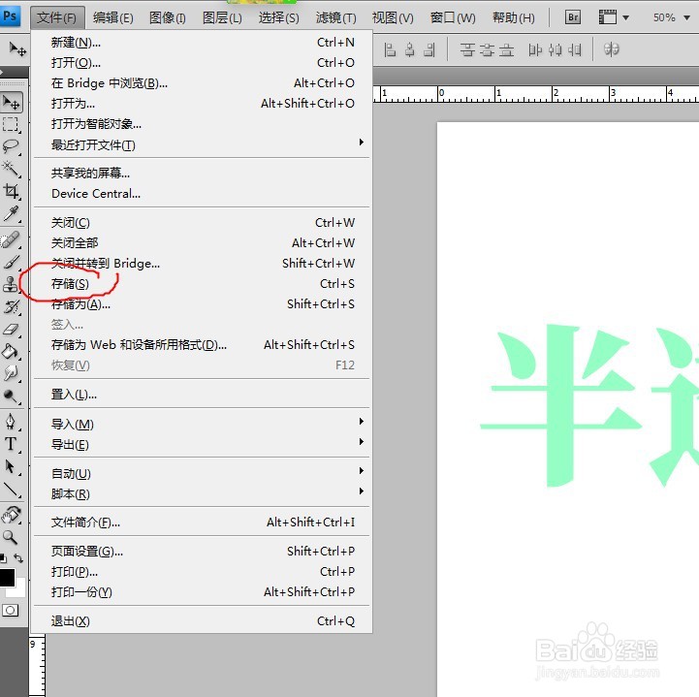699x697 pixels.
Task: Choose 置入(L)... menu entry
Action: click(x=202, y=394)
